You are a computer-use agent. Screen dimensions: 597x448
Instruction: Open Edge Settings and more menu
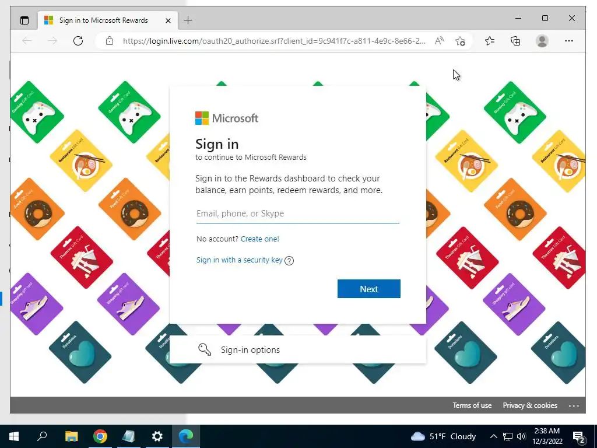click(x=569, y=41)
